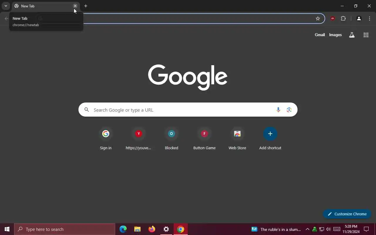Image resolution: width=376 pixels, height=235 pixels.
Task: Open the Chrome profile avatar
Action: [359, 19]
